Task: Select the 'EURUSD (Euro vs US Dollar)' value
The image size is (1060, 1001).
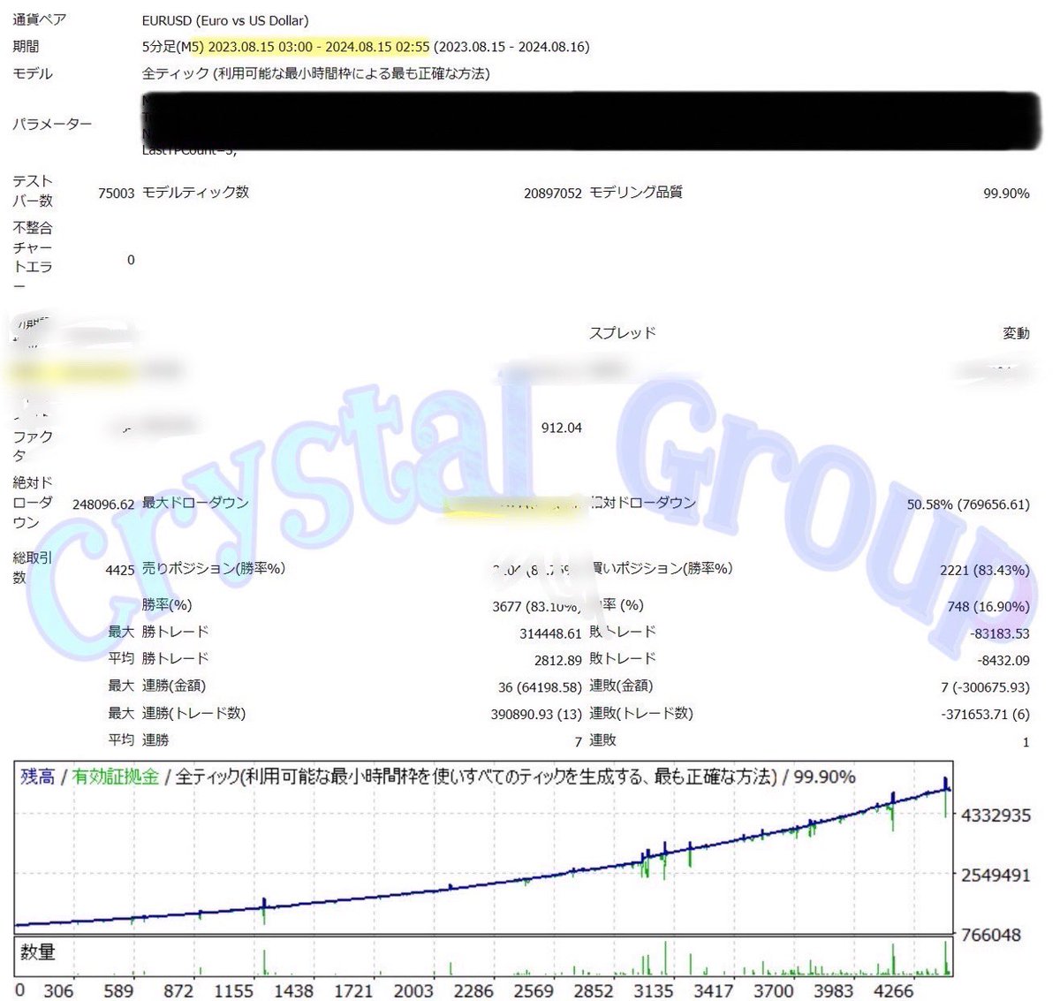Action: point(225,20)
